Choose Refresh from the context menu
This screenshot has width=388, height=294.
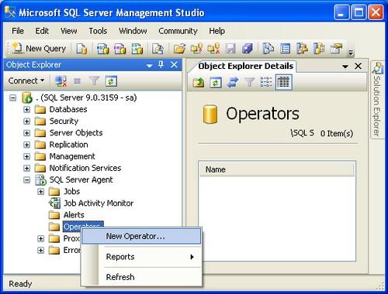pos(141,277)
